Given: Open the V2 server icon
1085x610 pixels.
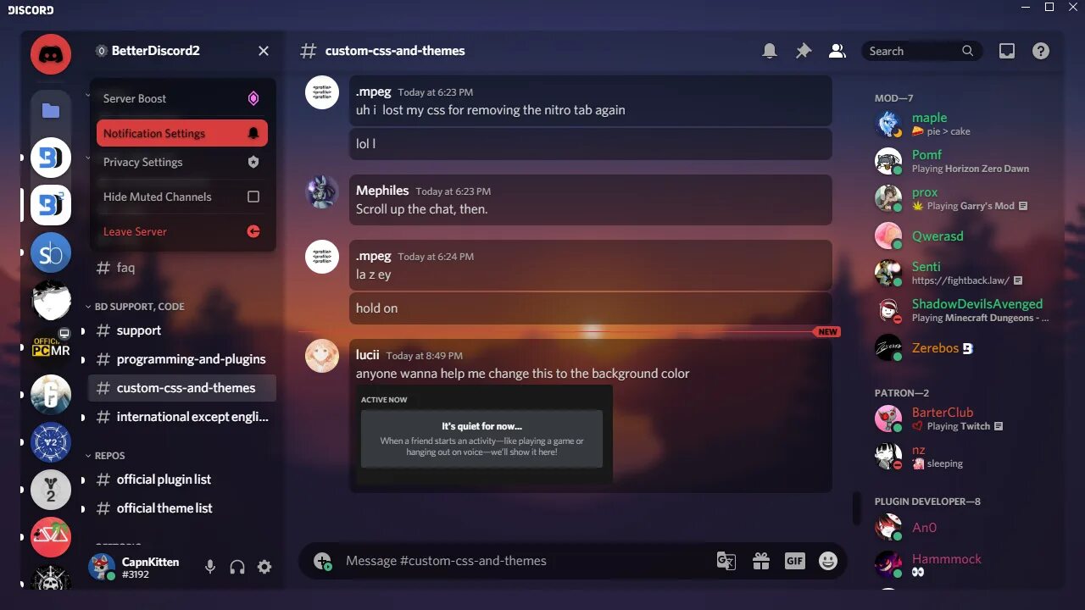Looking at the screenshot, I should [51, 442].
